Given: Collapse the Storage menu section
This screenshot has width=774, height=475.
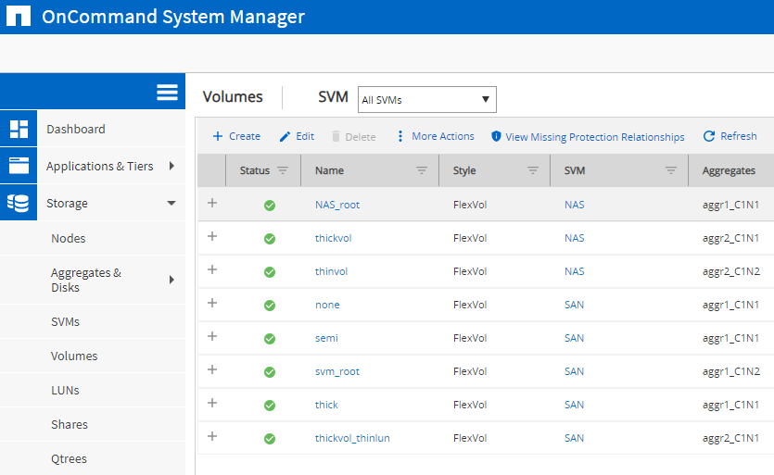Looking at the screenshot, I should 171,203.
